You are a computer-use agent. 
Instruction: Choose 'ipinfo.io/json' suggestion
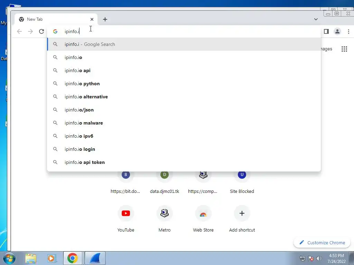184,110
